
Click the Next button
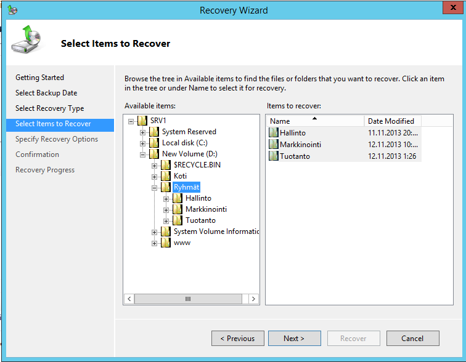coord(294,338)
